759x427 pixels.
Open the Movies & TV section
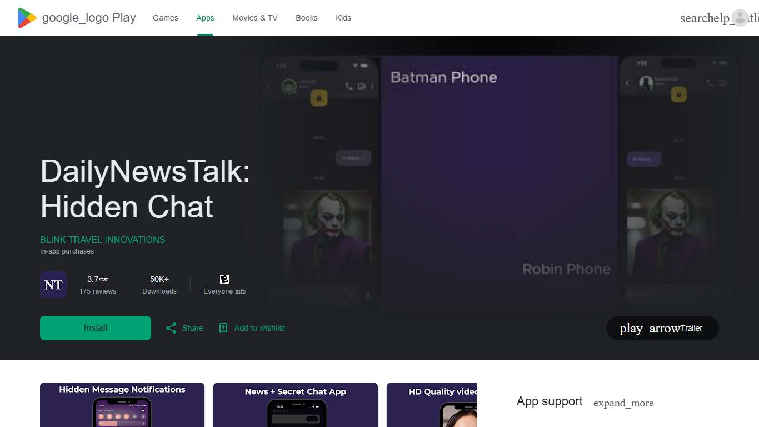pyautogui.click(x=254, y=18)
